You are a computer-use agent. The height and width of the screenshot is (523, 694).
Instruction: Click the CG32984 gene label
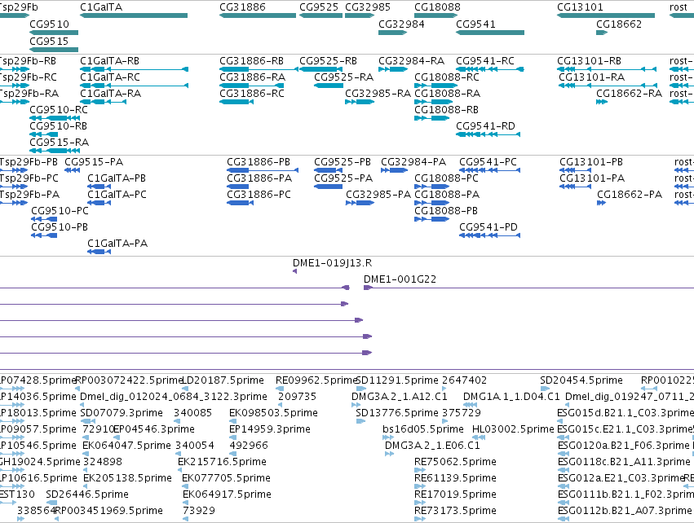point(401,24)
